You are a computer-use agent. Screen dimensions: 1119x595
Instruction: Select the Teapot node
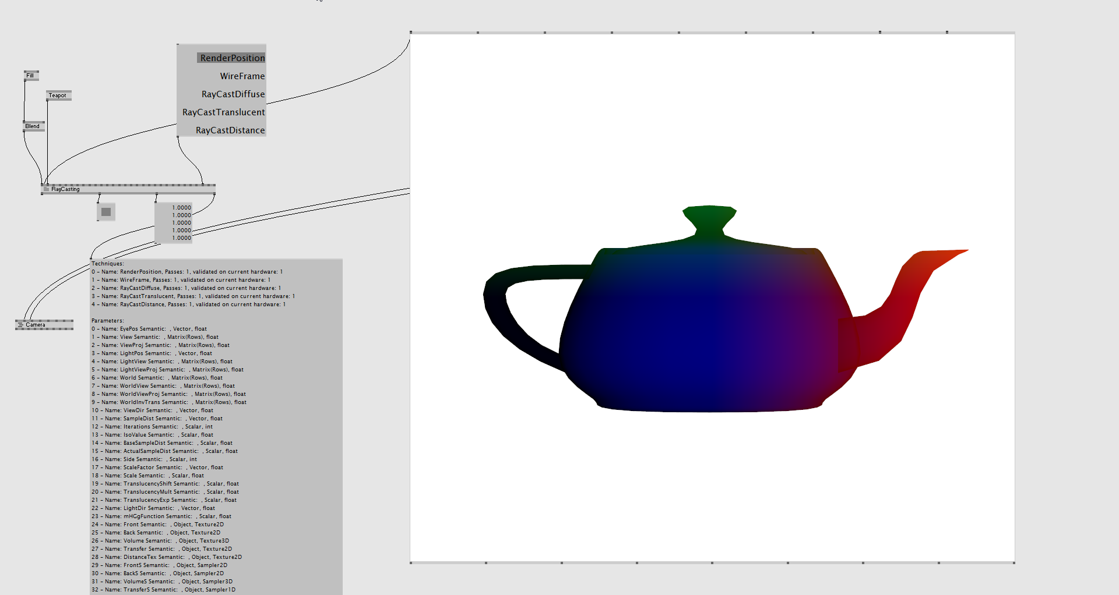point(58,95)
